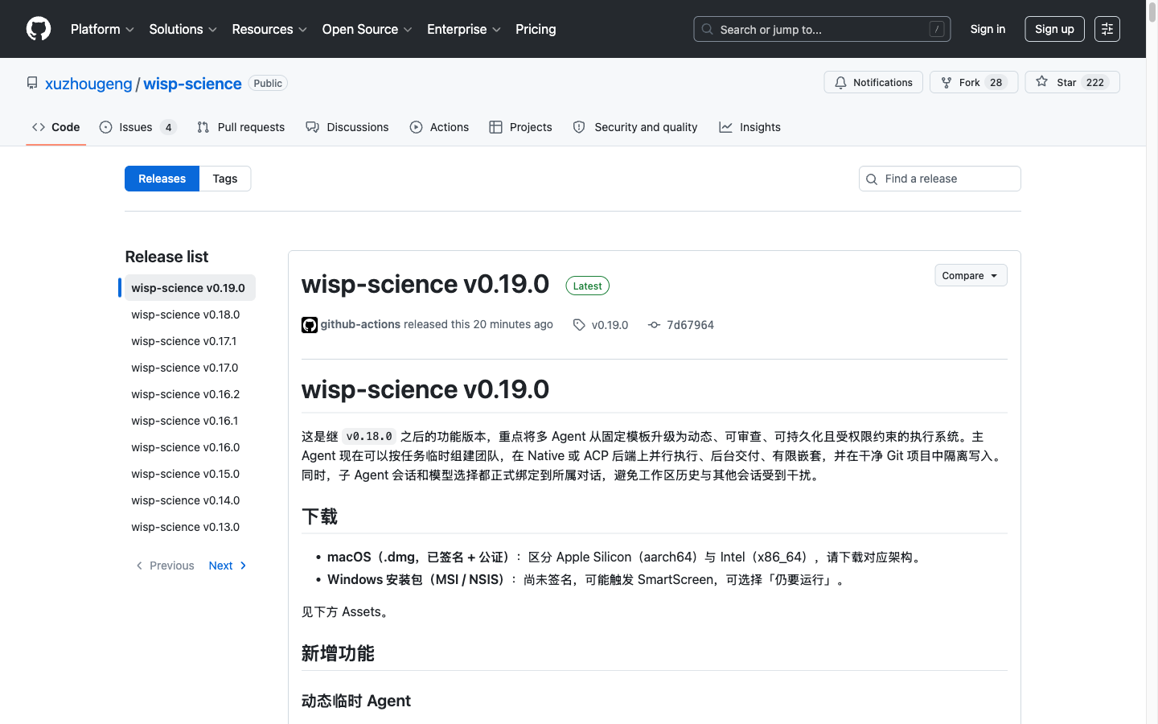Viewport: 1158px width, 724px height.
Task: Click the Release list heading
Action: 166,257
